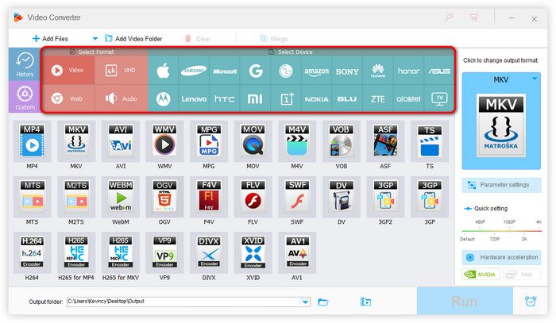Open Amazon device profiles
556x323 pixels.
point(316,71)
